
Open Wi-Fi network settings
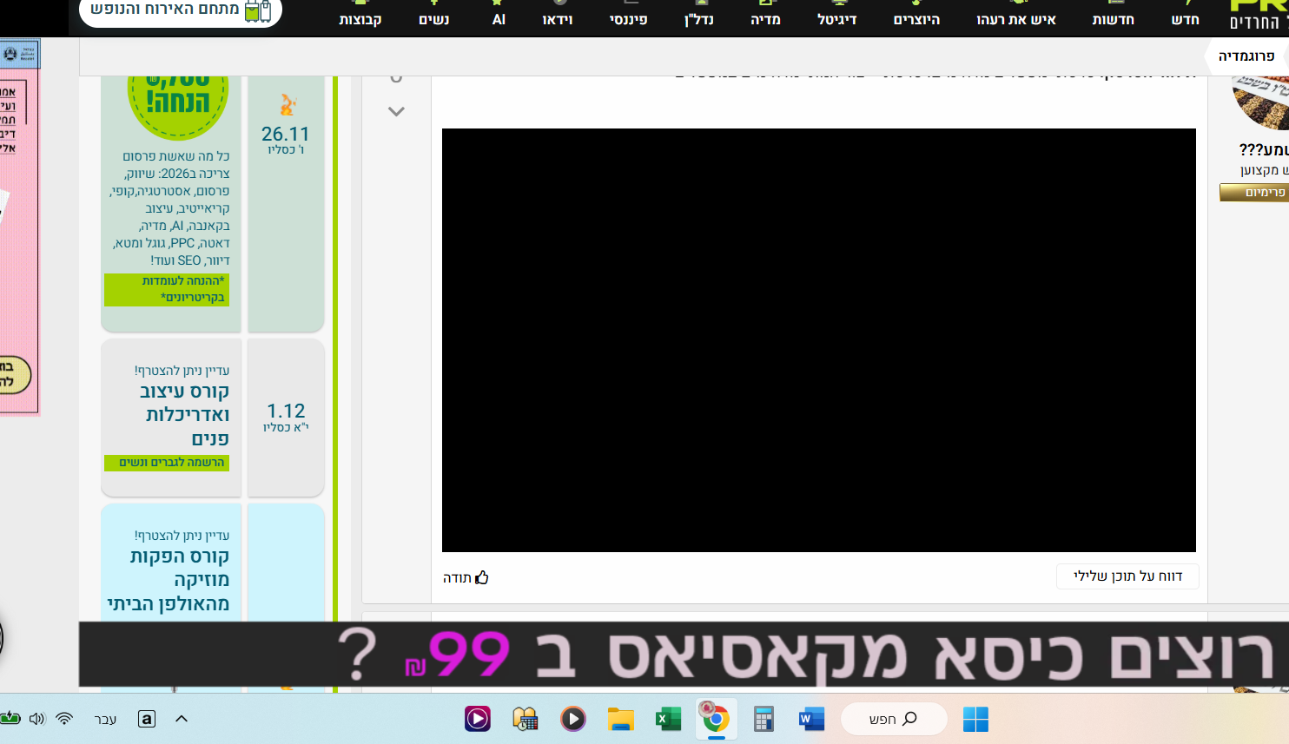click(64, 719)
